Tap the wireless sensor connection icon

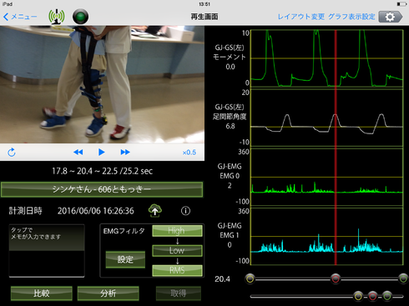(x=57, y=17)
